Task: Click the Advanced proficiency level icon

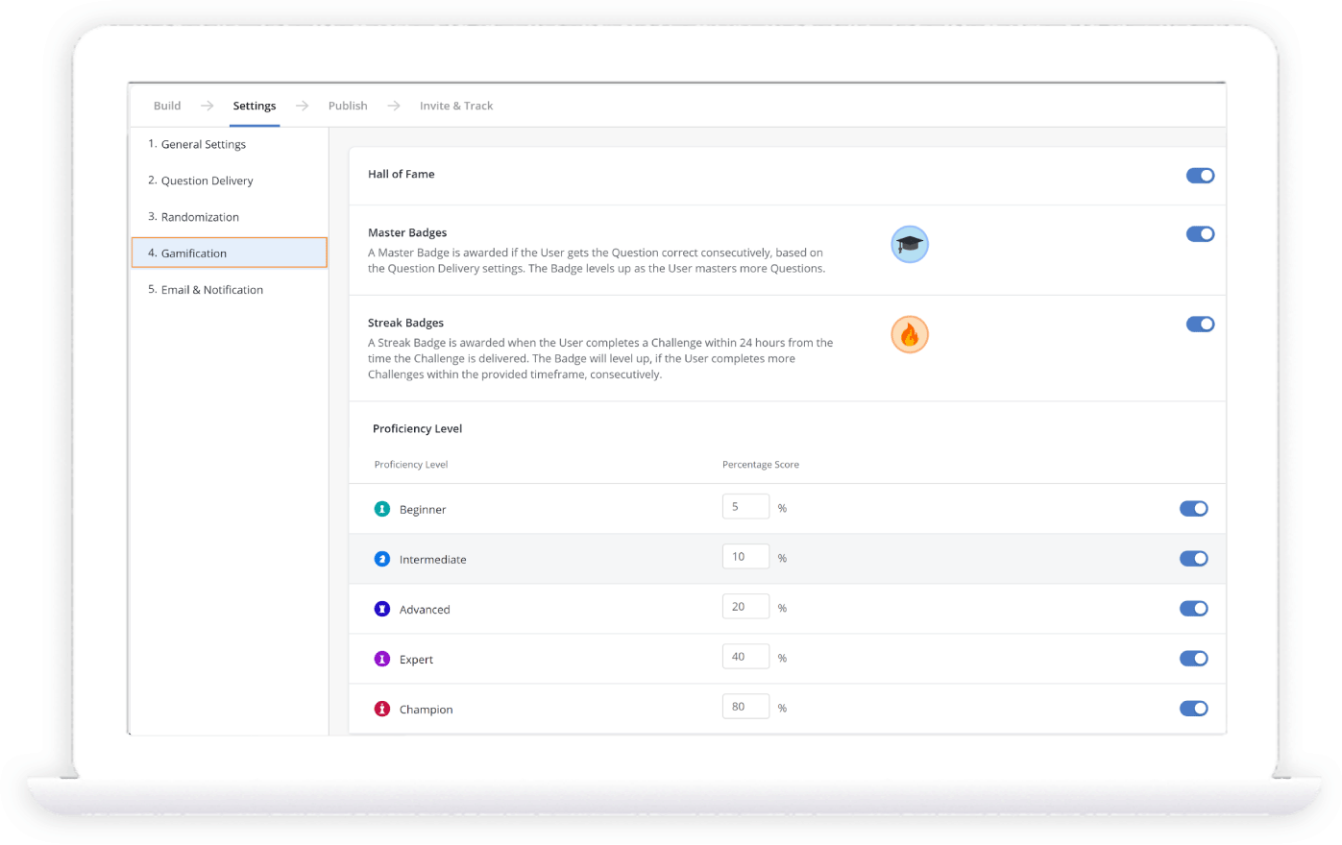Action: coord(381,609)
